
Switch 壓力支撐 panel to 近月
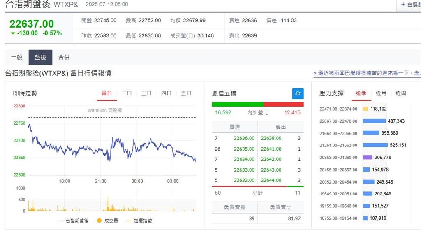[x=381, y=93]
